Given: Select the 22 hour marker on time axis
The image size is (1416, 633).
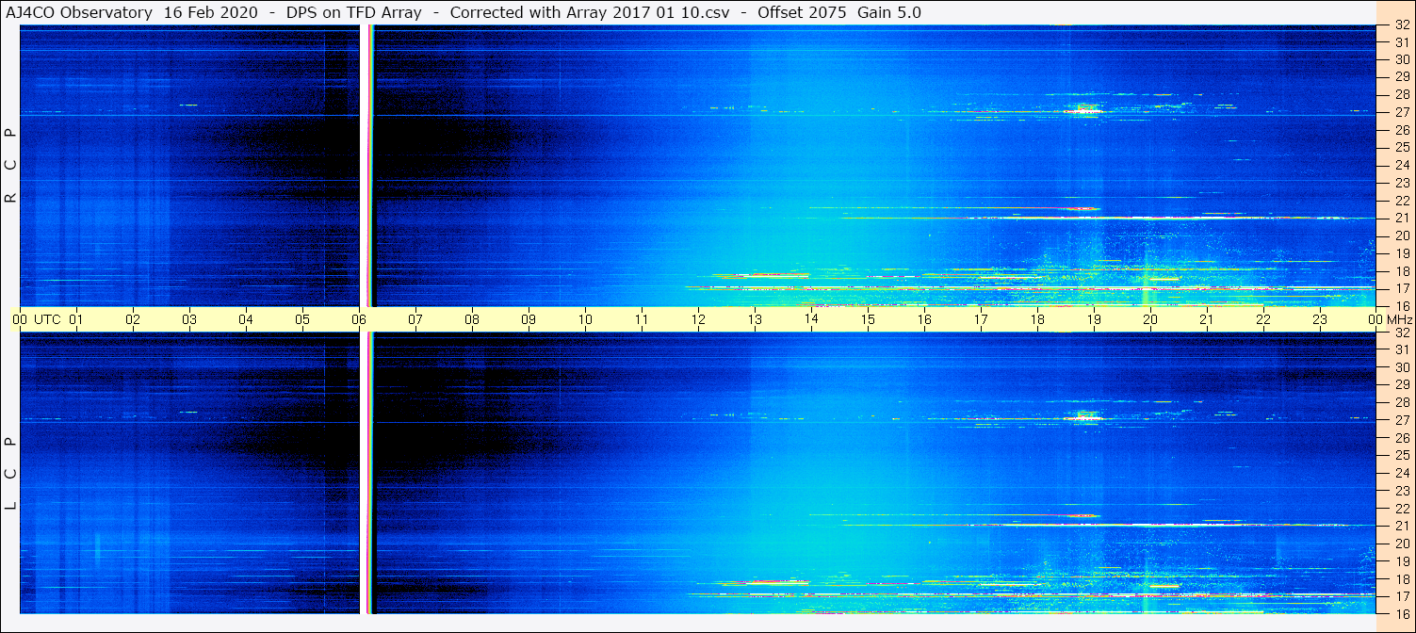Looking at the screenshot, I should [1263, 319].
